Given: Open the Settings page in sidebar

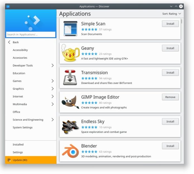Looking at the screenshot, I should pos(31,152).
